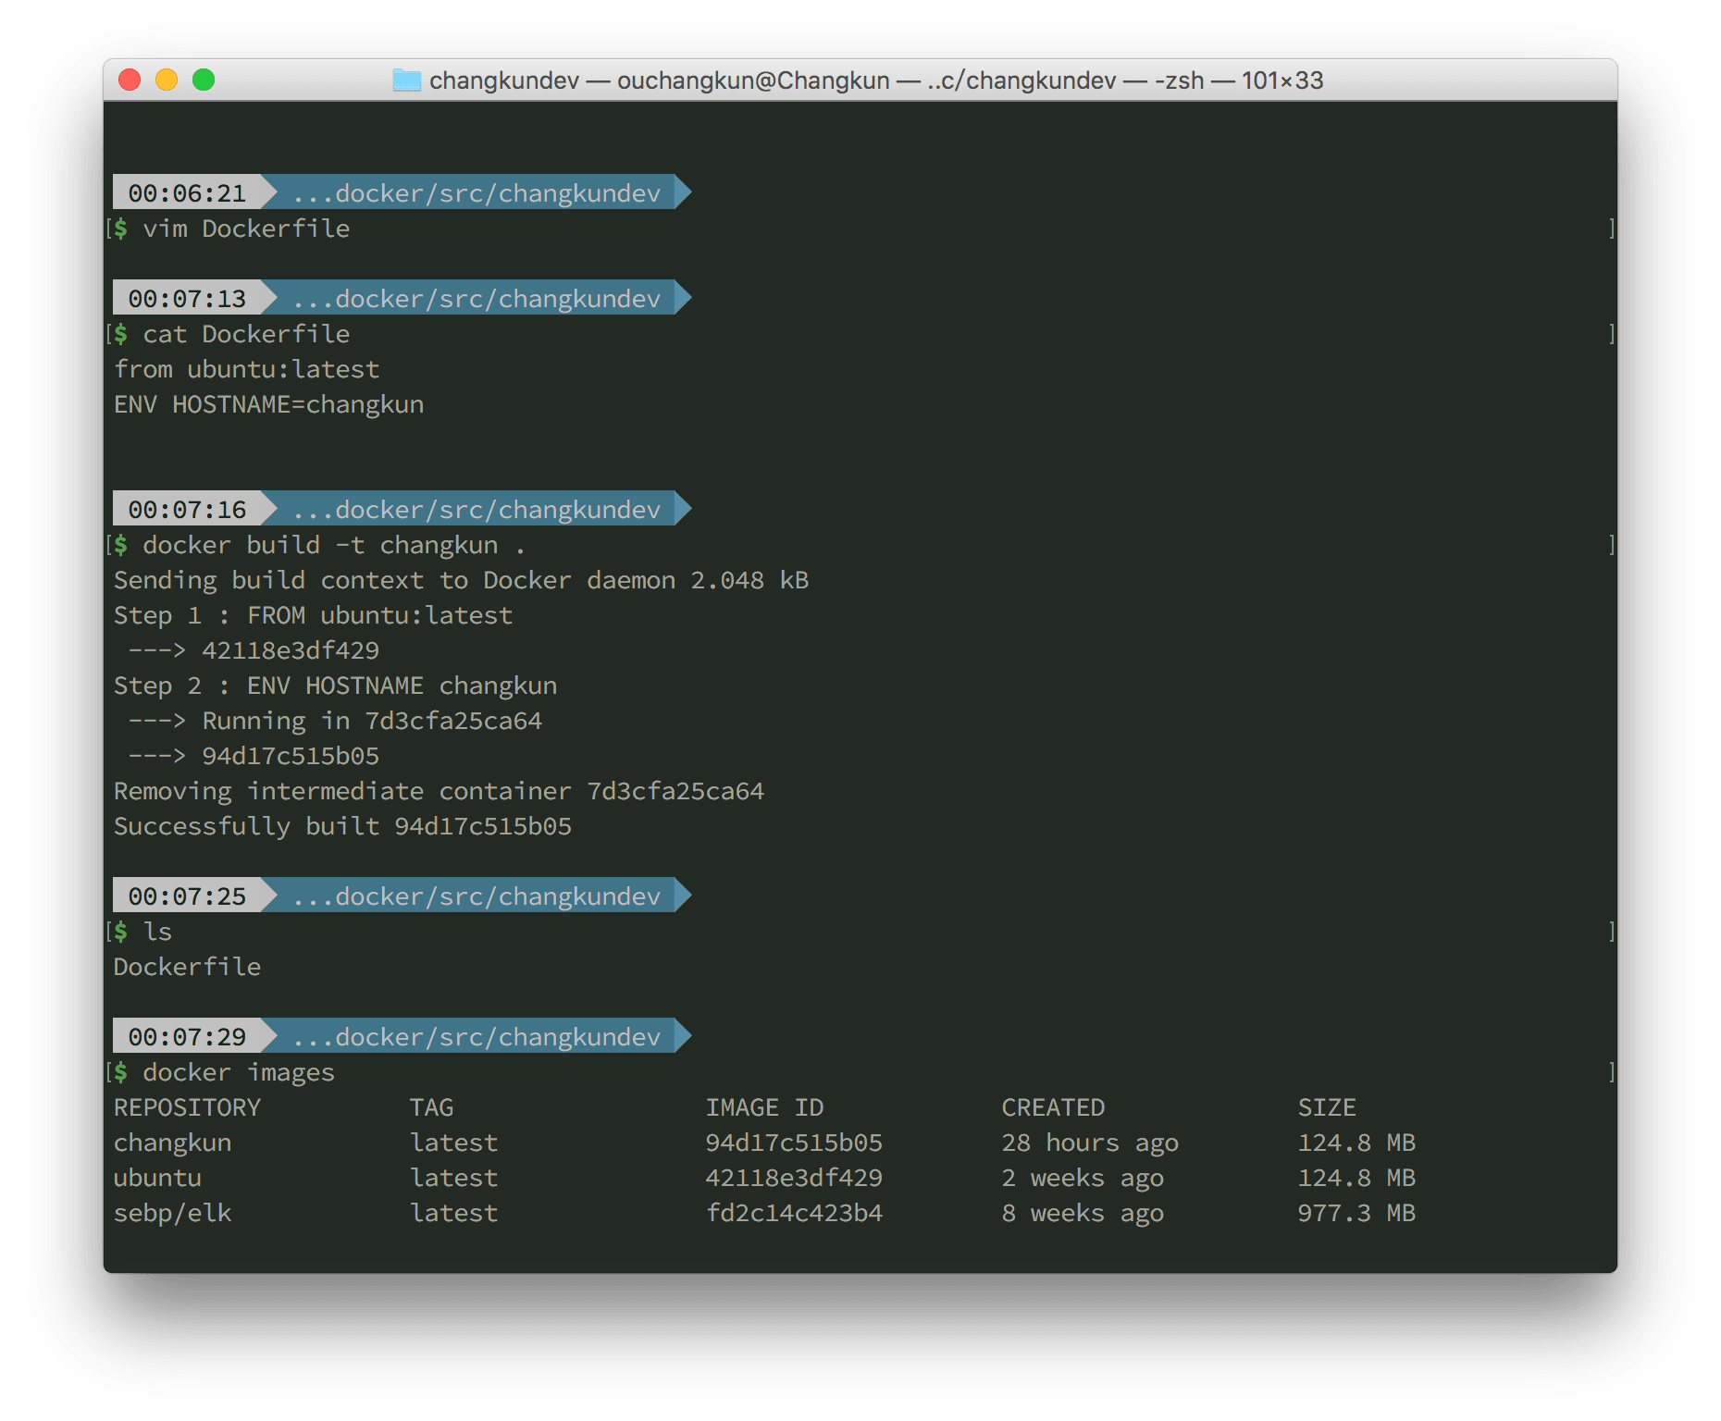This screenshot has height=1421, width=1721.
Task: Close the terminal window with red button
Action: coord(130,80)
